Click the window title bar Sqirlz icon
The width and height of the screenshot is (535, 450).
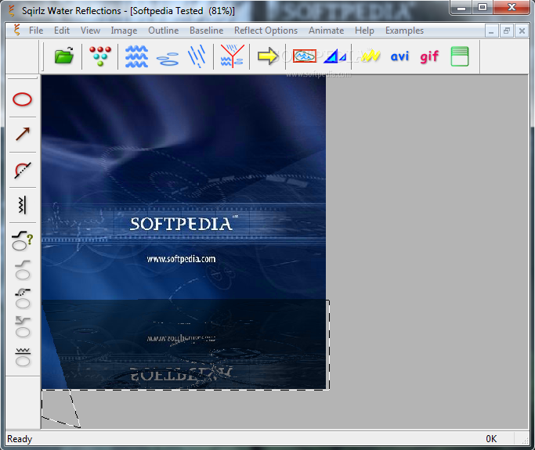pyautogui.click(x=12, y=11)
